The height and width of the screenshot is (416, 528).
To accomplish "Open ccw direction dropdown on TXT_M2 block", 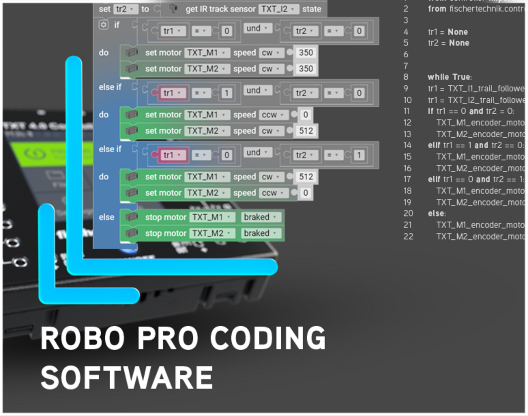I will pyautogui.click(x=272, y=193).
